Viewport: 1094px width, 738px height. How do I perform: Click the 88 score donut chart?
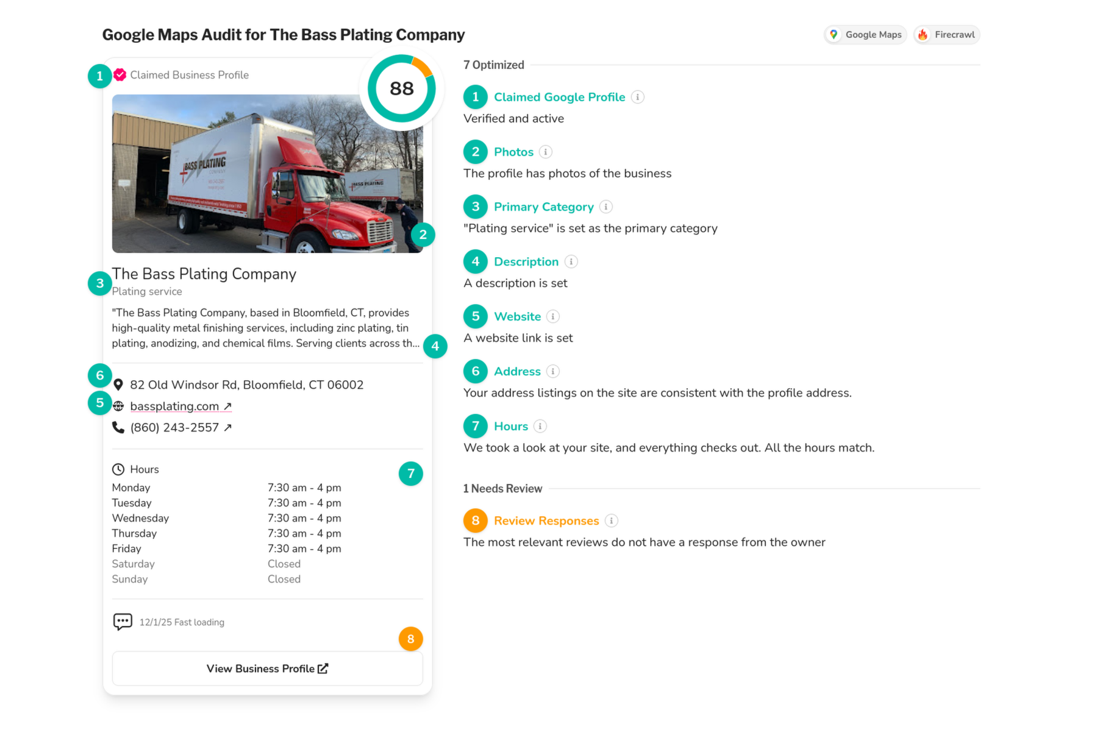(401, 88)
